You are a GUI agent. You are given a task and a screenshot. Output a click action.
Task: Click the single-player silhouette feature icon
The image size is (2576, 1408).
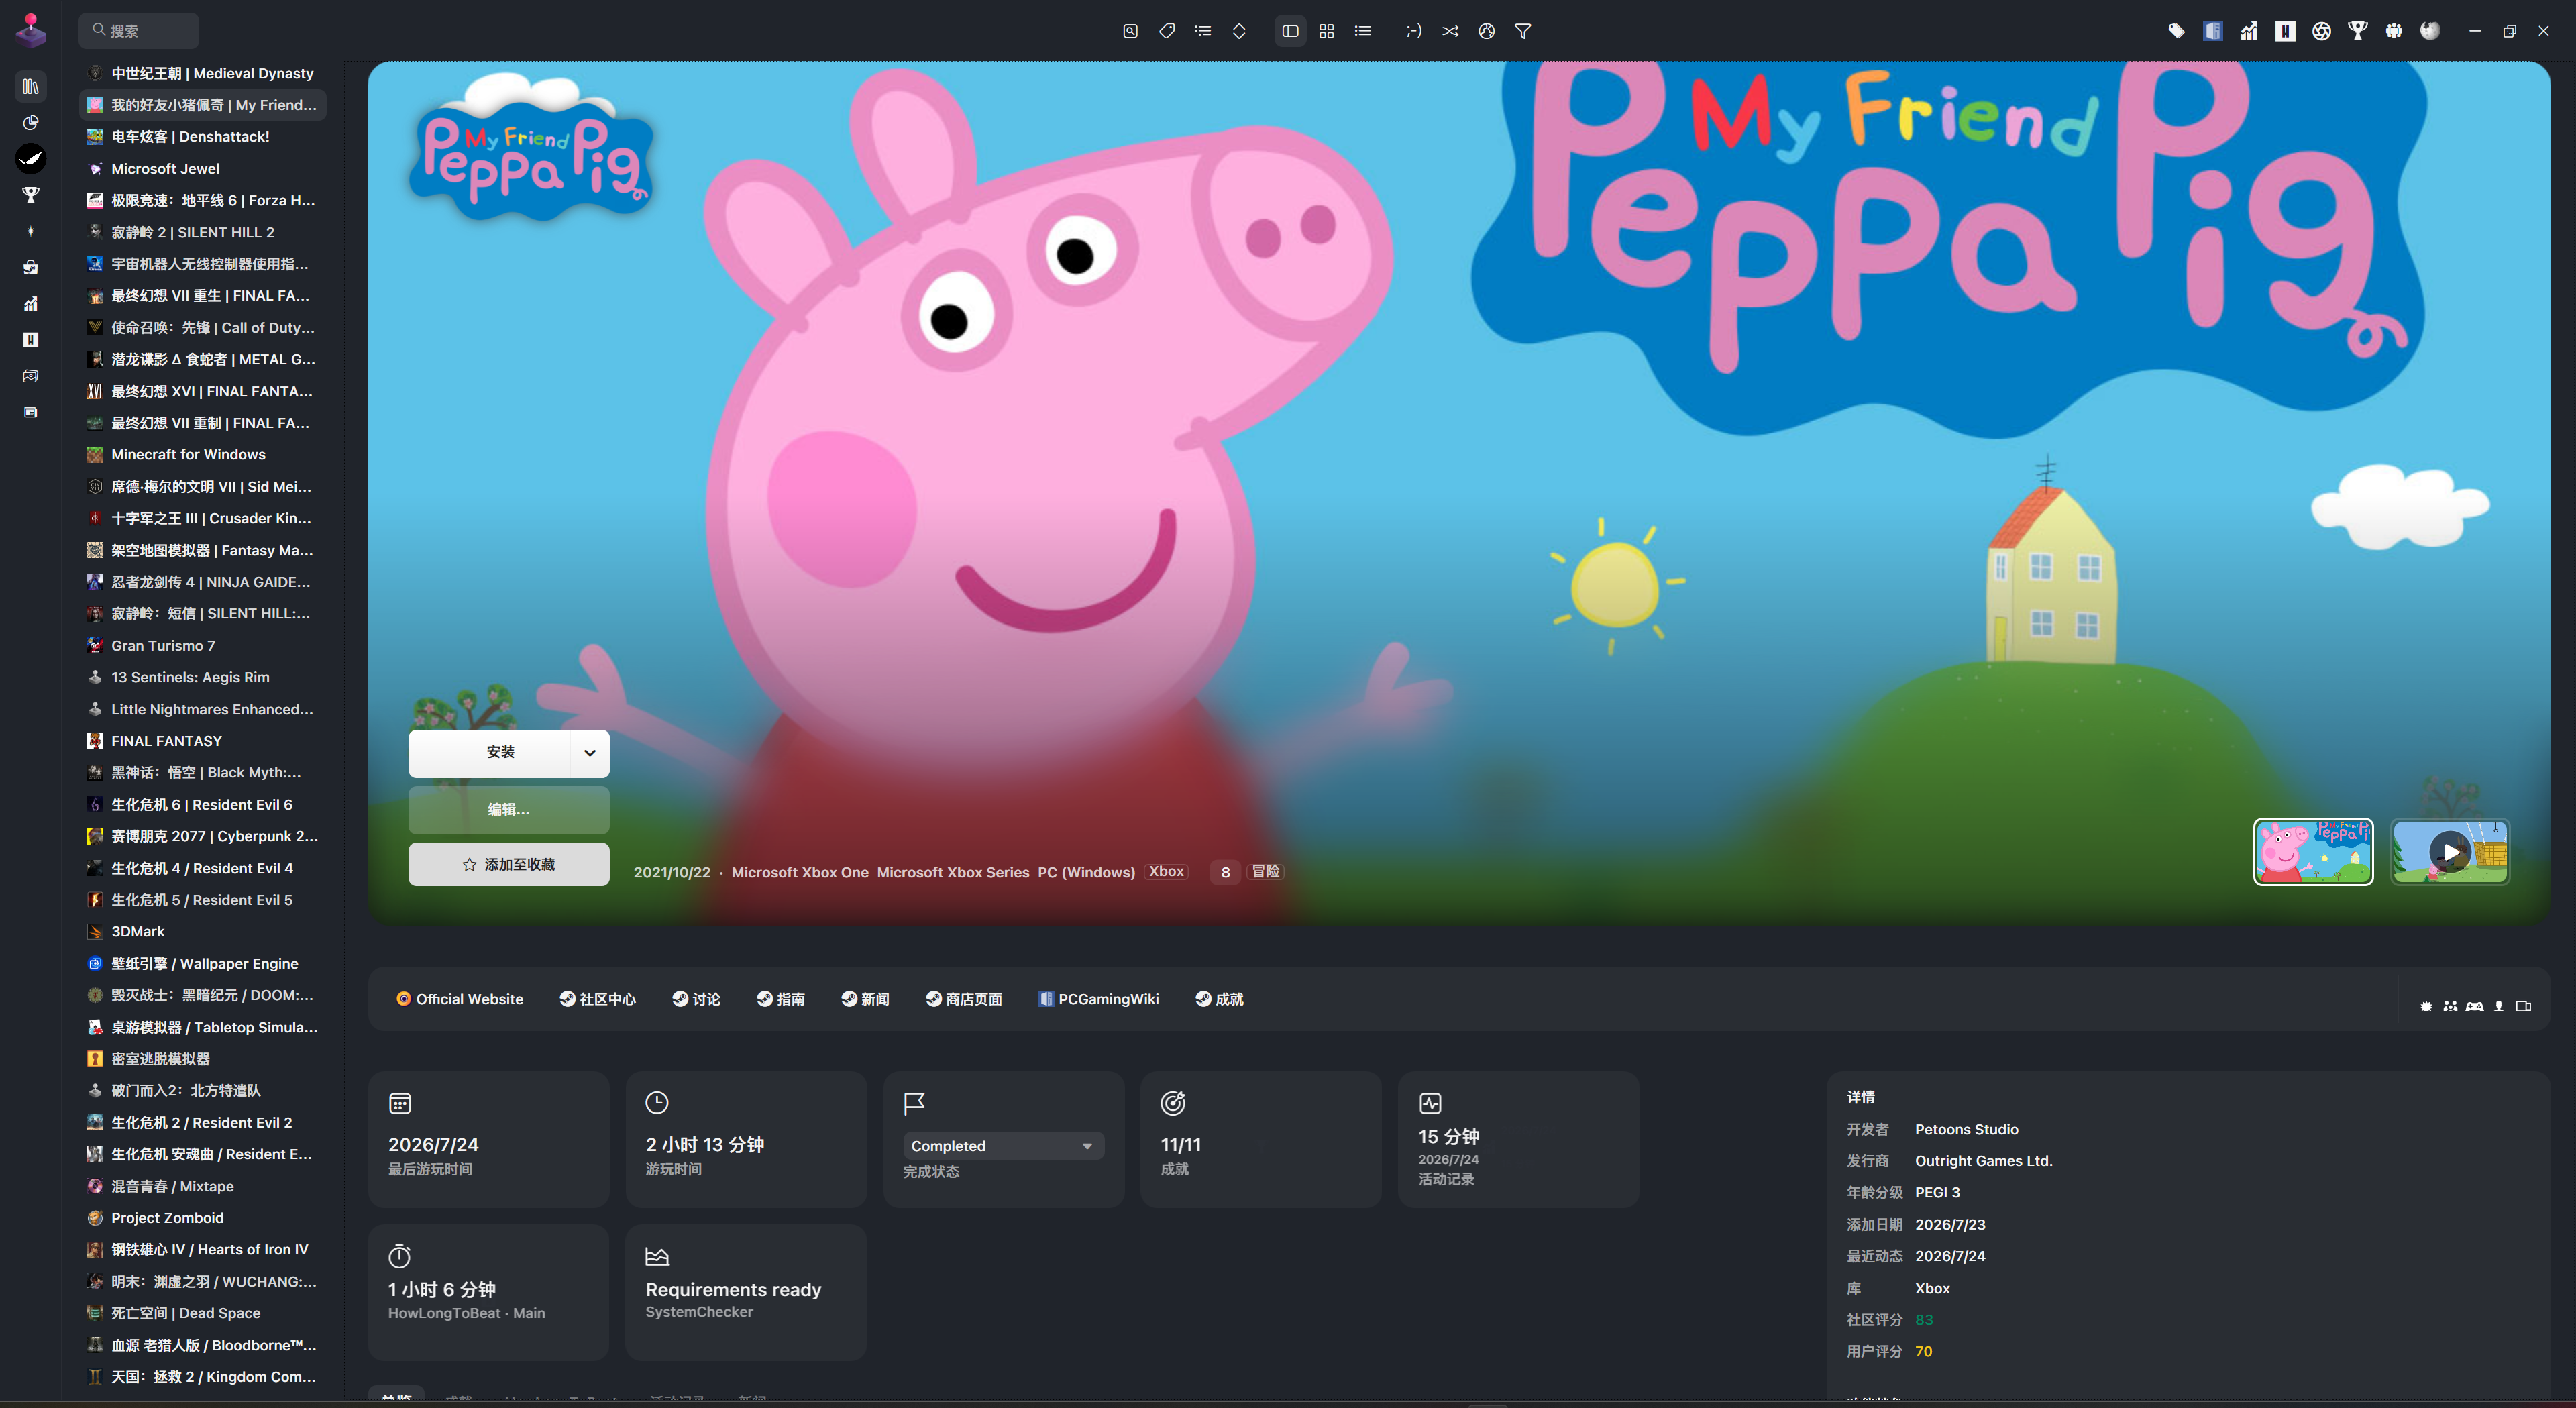pyautogui.click(x=2498, y=1006)
